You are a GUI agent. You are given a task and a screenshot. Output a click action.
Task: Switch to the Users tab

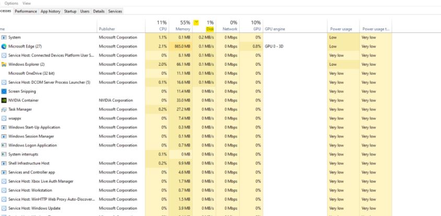coord(85,11)
